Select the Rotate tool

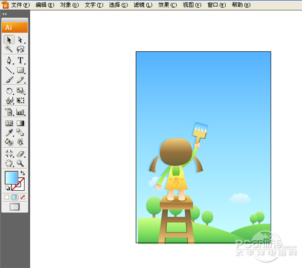(x=9, y=91)
